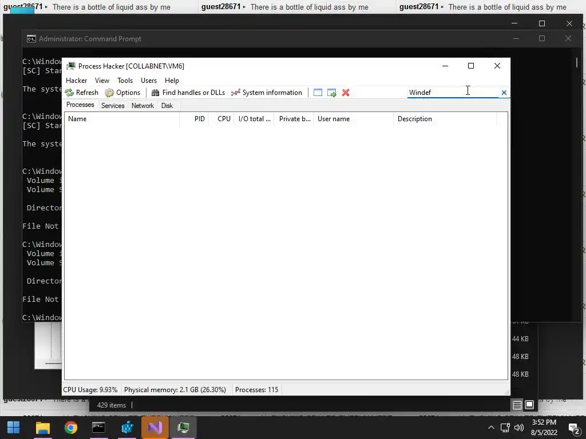Click the red X terminate window icon
This screenshot has height=439, width=586.
[x=346, y=93]
